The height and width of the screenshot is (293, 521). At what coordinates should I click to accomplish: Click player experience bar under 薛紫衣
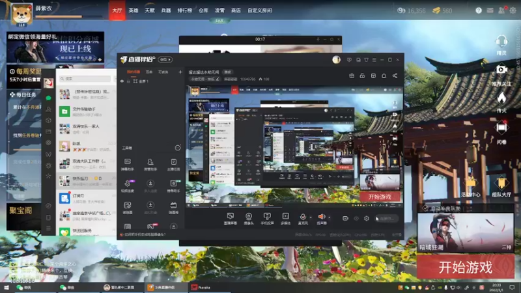(x=68, y=16)
